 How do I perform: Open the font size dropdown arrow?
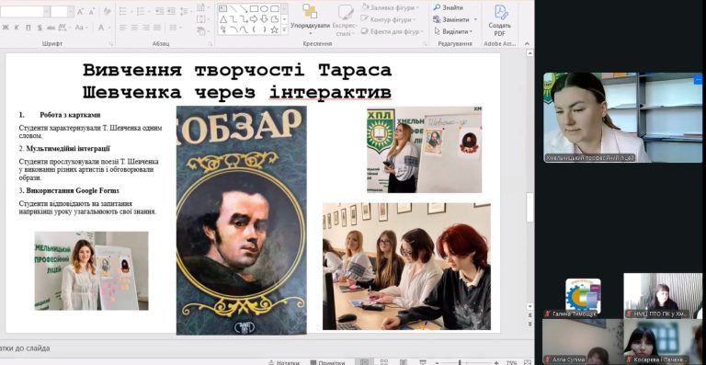click(70, 12)
